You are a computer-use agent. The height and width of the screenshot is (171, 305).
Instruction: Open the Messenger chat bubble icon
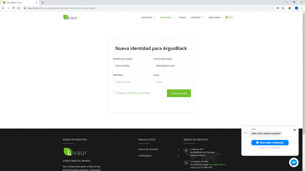tap(294, 162)
